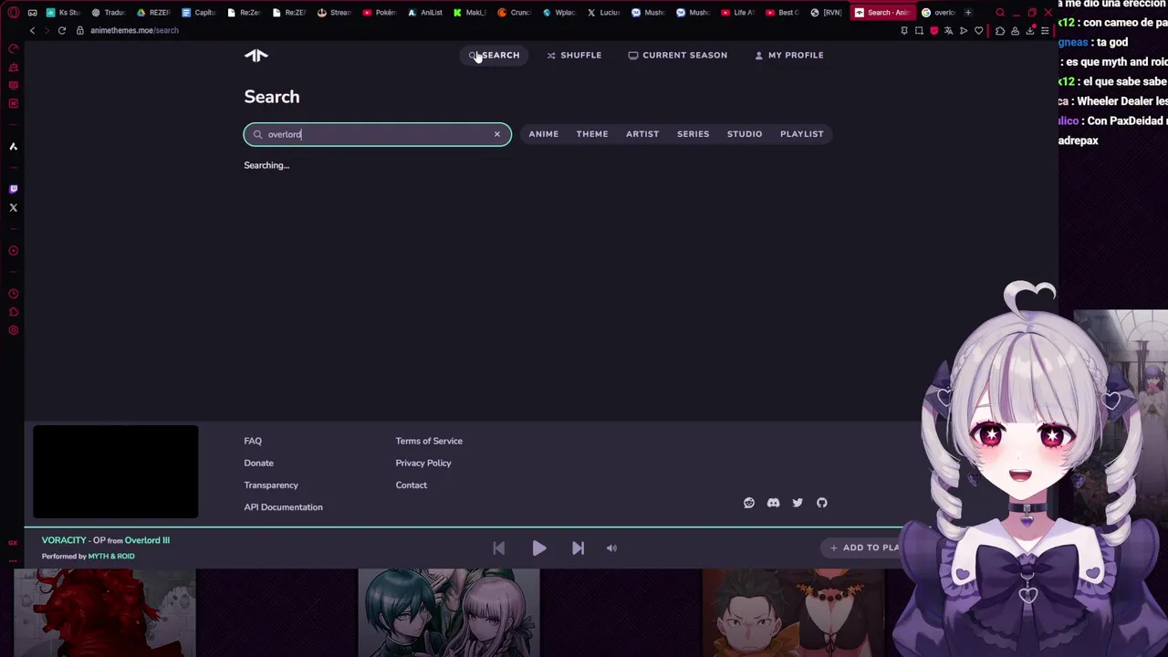Open the Discord icon in footer
Viewport: 1168px width, 657px height.
point(774,503)
